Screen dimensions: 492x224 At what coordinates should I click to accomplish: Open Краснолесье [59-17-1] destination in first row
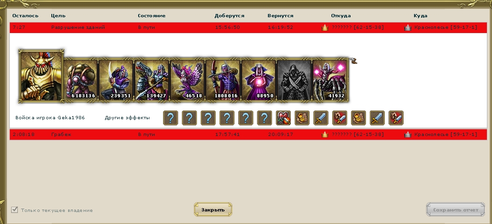(x=445, y=27)
